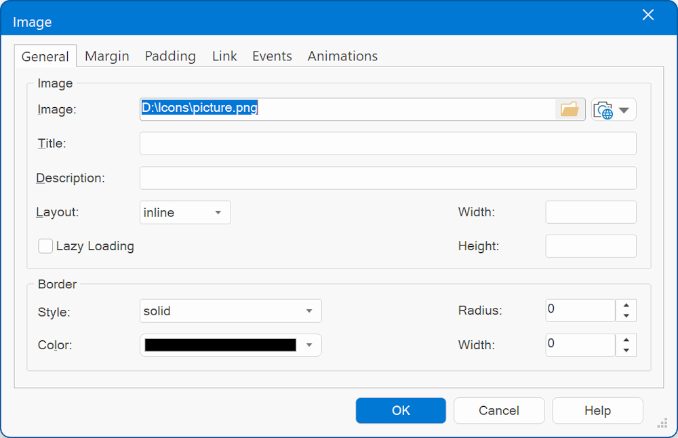Switch to the Margin tab
Screen dimensions: 678x438
click(x=107, y=56)
